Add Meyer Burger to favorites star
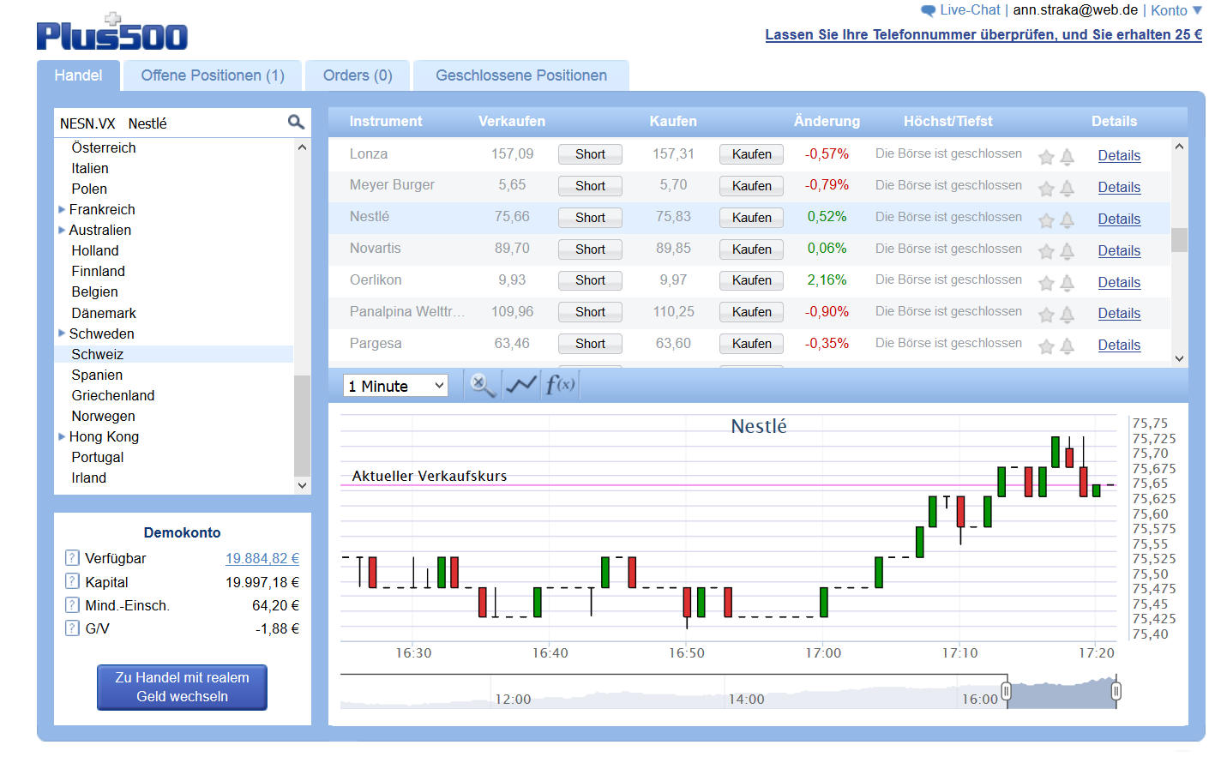The image size is (1227, 757). click(x=1046, y=189)
